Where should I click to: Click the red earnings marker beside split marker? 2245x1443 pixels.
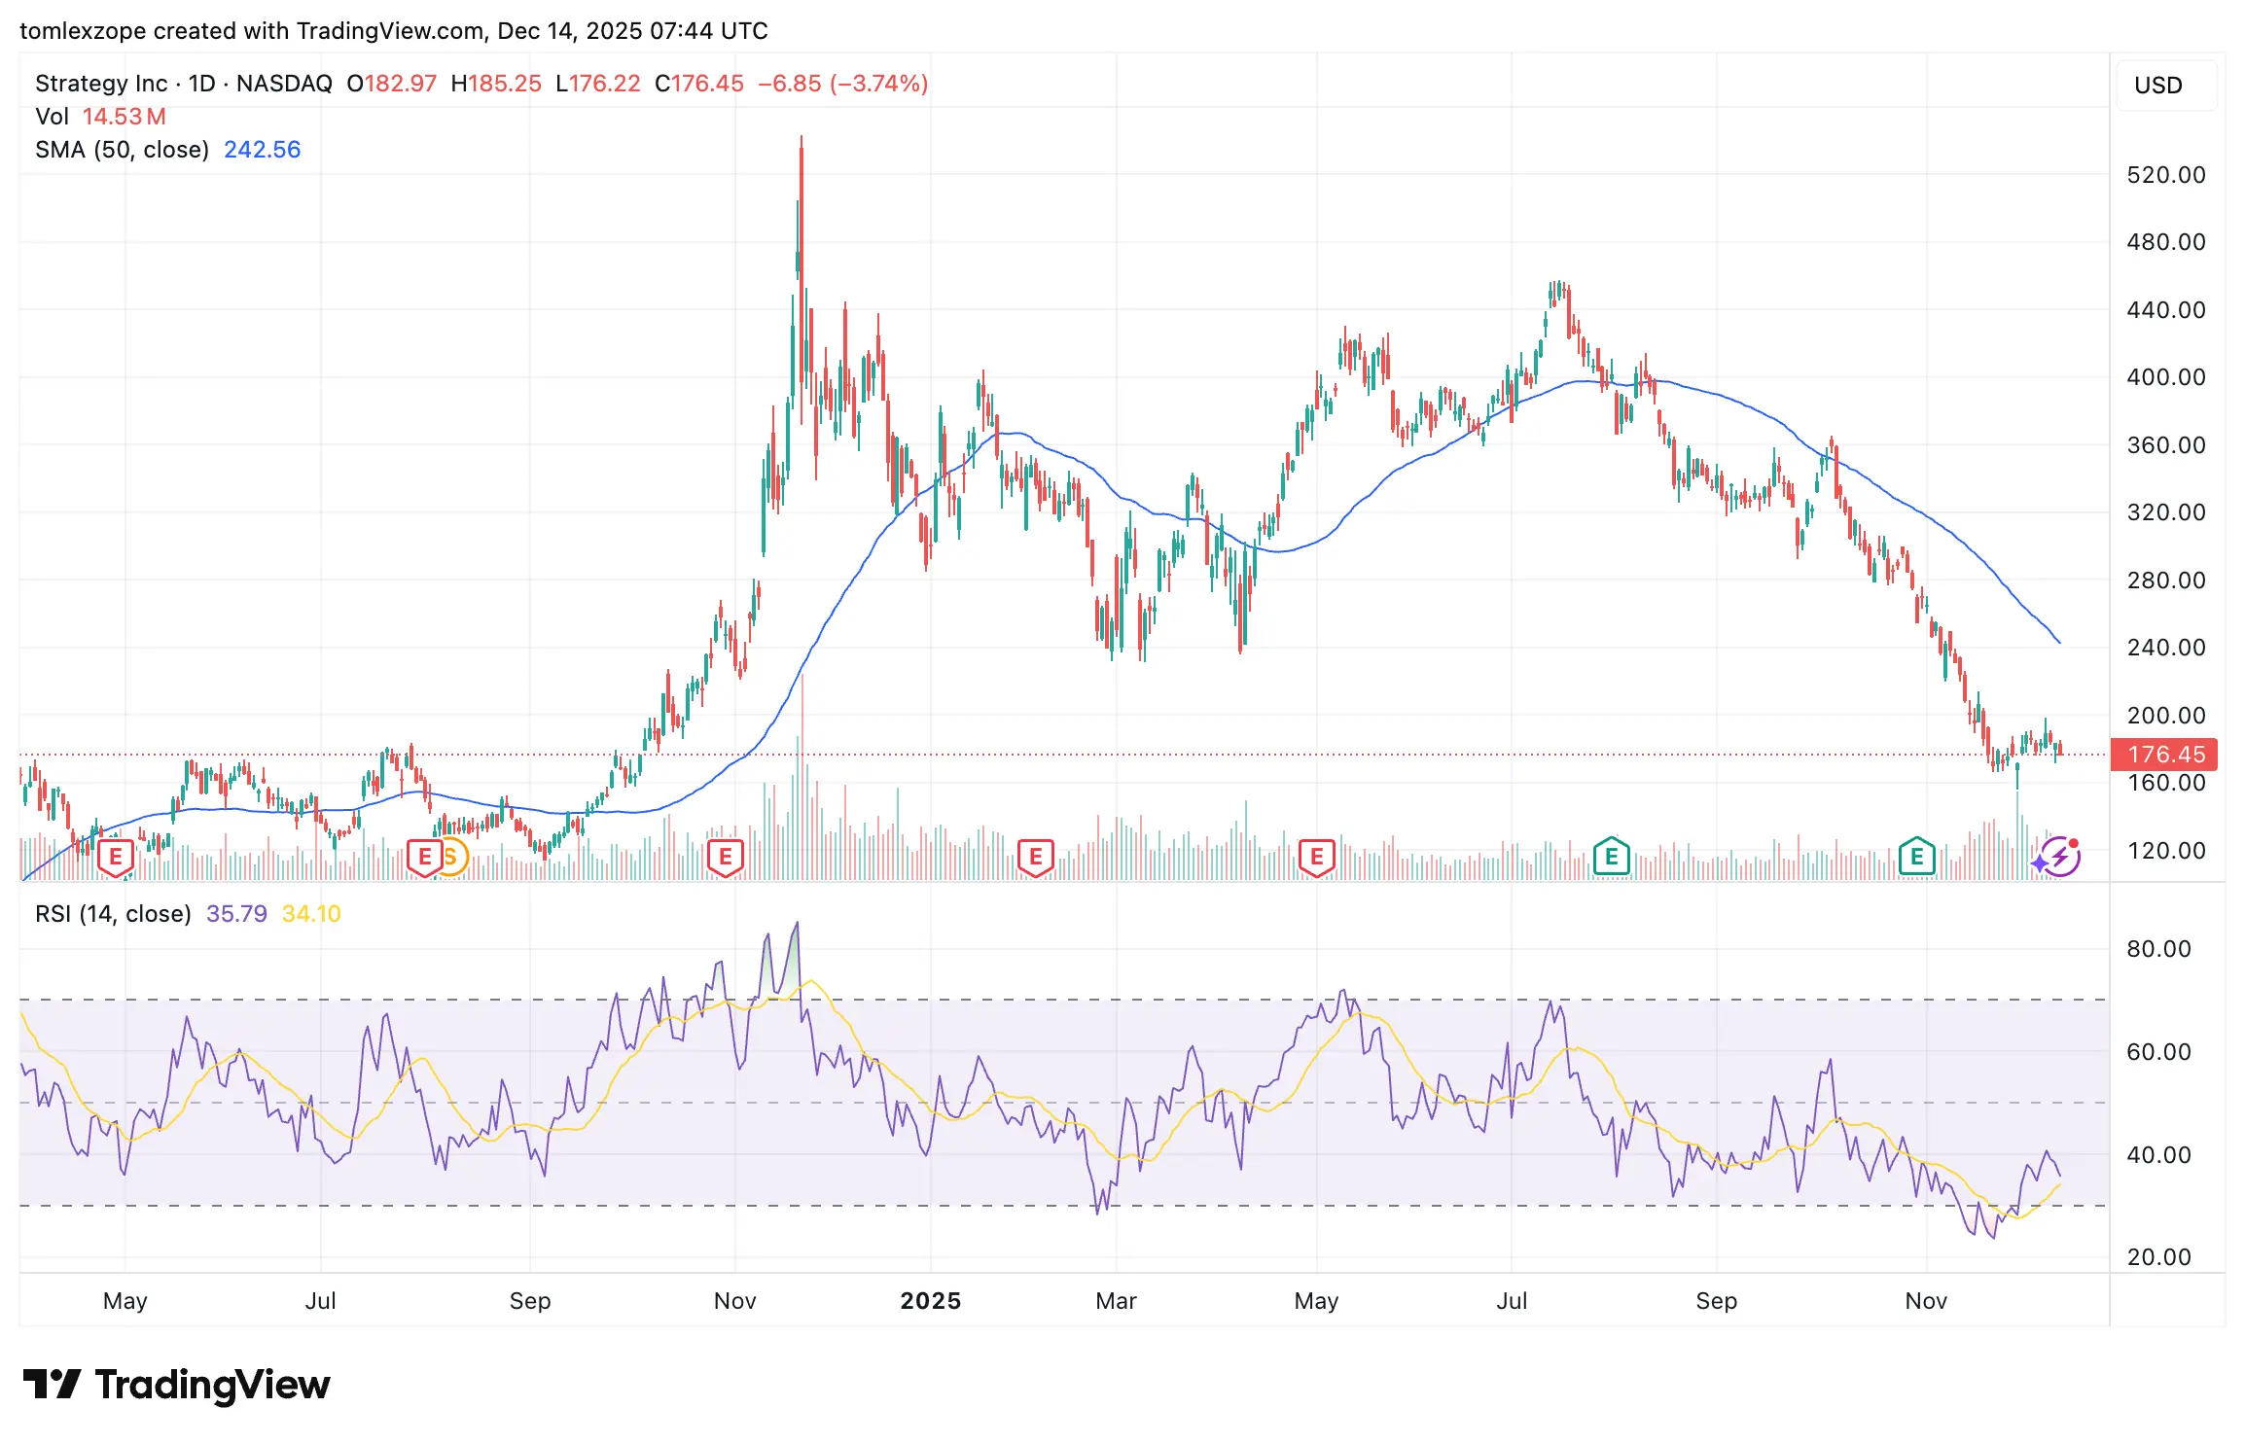coord(424,858)
